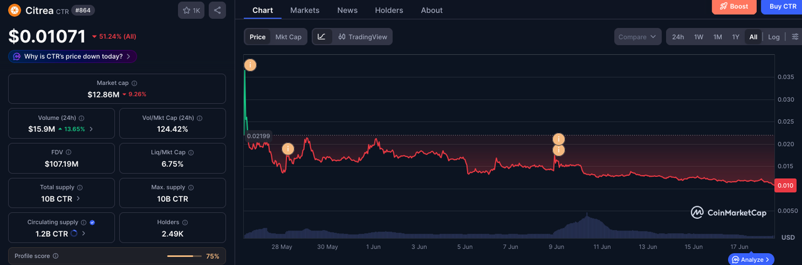Select All time range

coord(753,37)
